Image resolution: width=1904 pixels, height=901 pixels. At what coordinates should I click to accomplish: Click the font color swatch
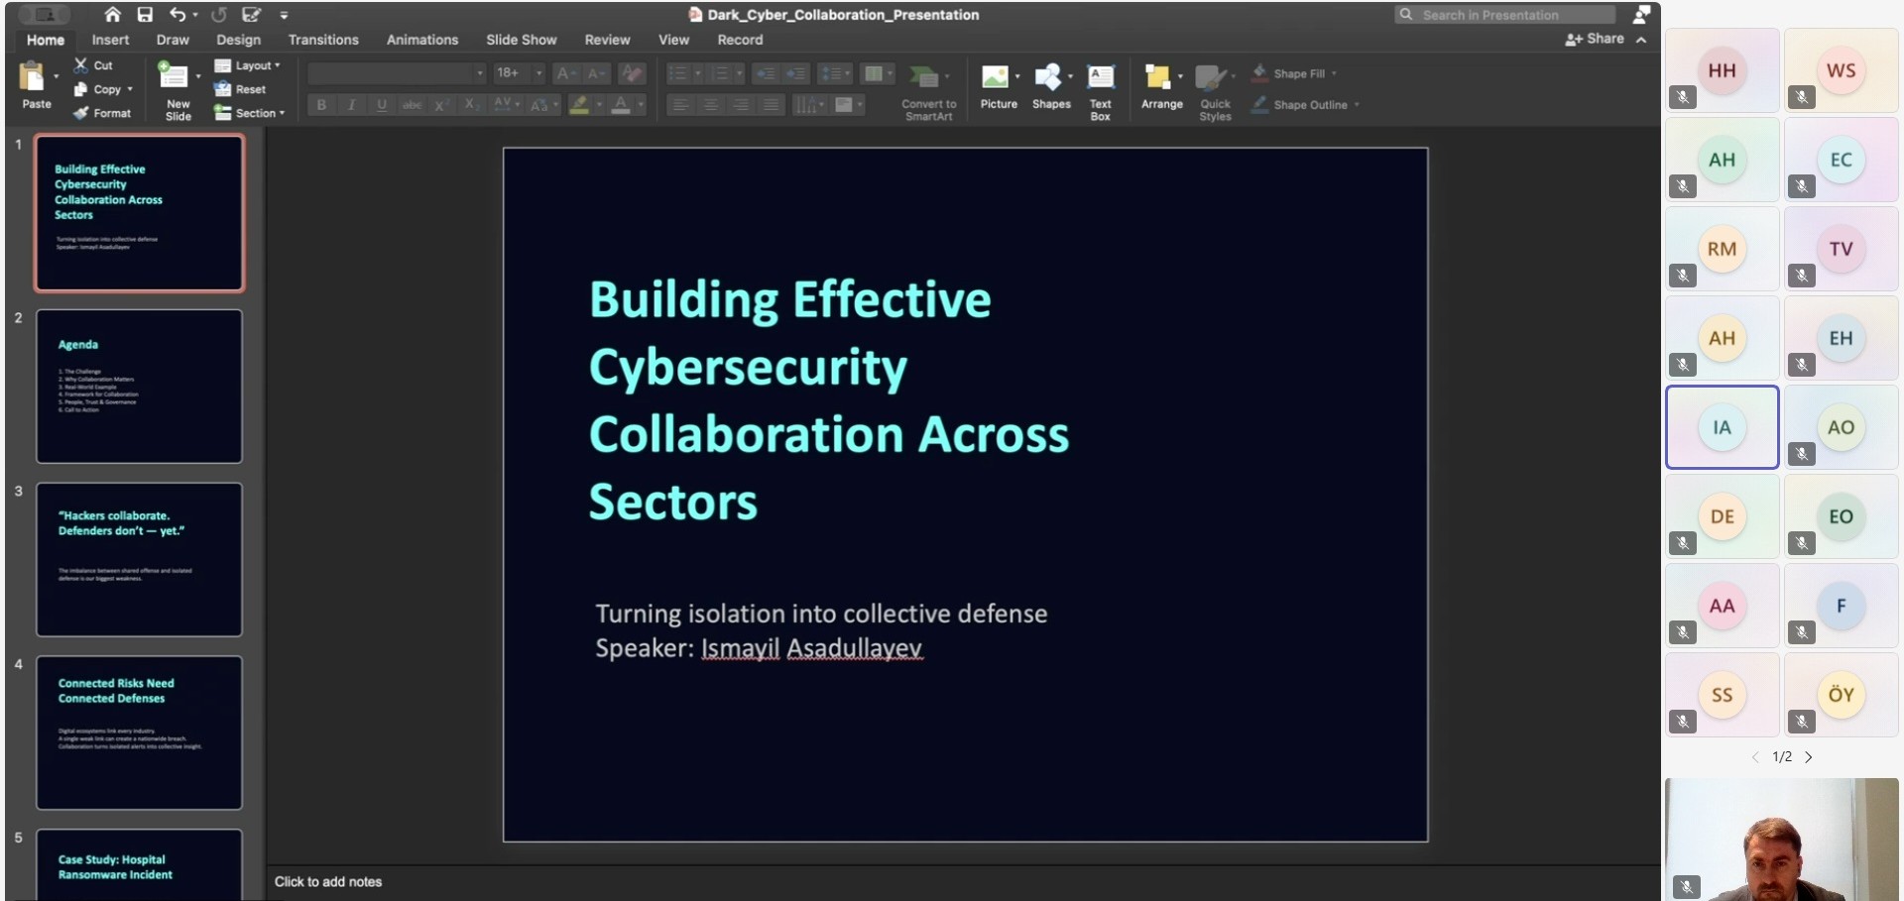click(621, 105)
